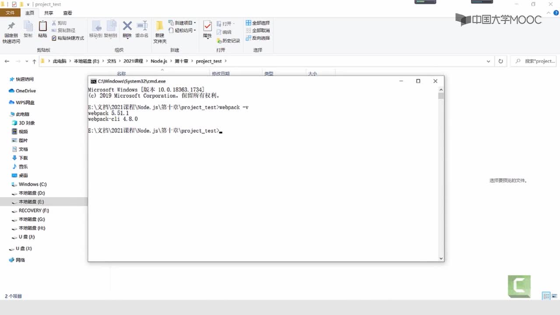Select 网络 in the navigation pane
This screenshot has height=315, width=560.
(x=17, y=260)
